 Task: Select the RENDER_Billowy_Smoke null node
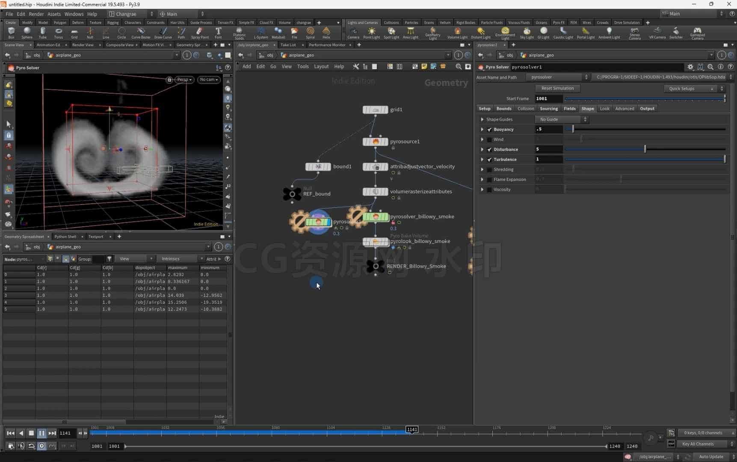tap(376, 267)
